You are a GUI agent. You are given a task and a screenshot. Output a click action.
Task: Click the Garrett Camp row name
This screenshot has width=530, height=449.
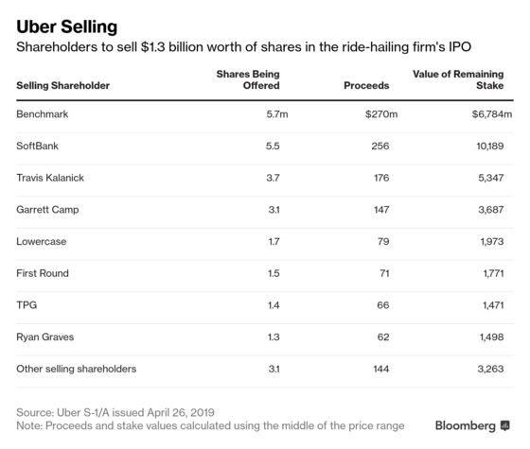click(x=47, y=210)
